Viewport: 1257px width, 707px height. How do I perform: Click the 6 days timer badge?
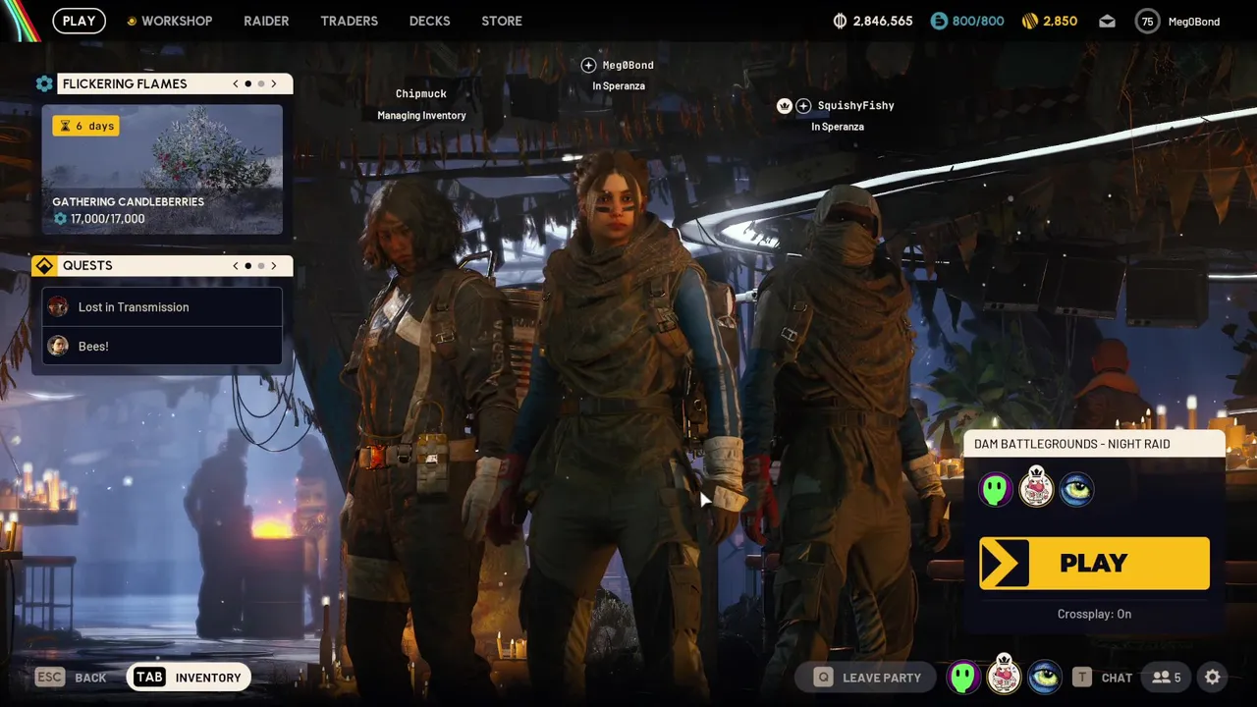coord(85,126)
